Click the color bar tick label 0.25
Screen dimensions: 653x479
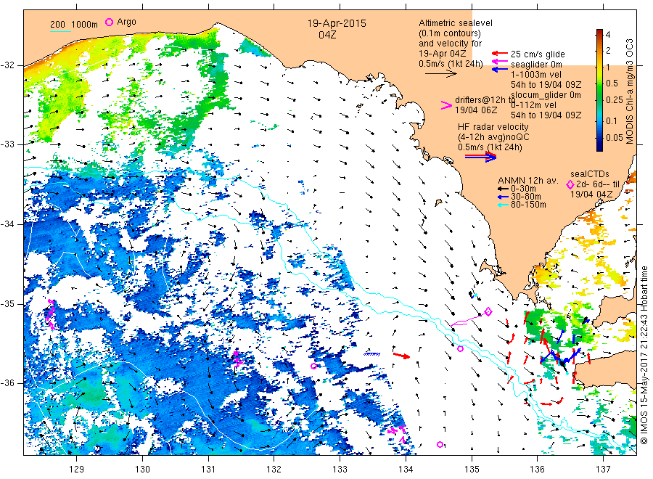(x=615, y=100)
